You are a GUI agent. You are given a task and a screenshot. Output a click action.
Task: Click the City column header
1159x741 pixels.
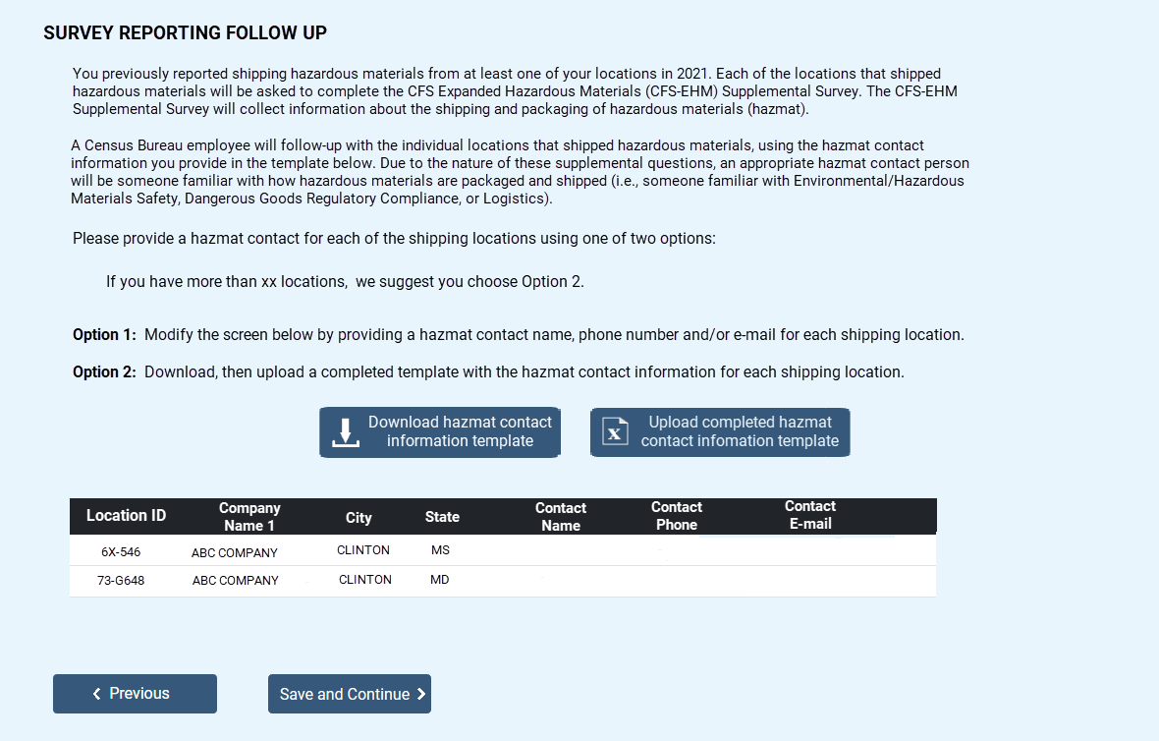click(x=359, y=517)
